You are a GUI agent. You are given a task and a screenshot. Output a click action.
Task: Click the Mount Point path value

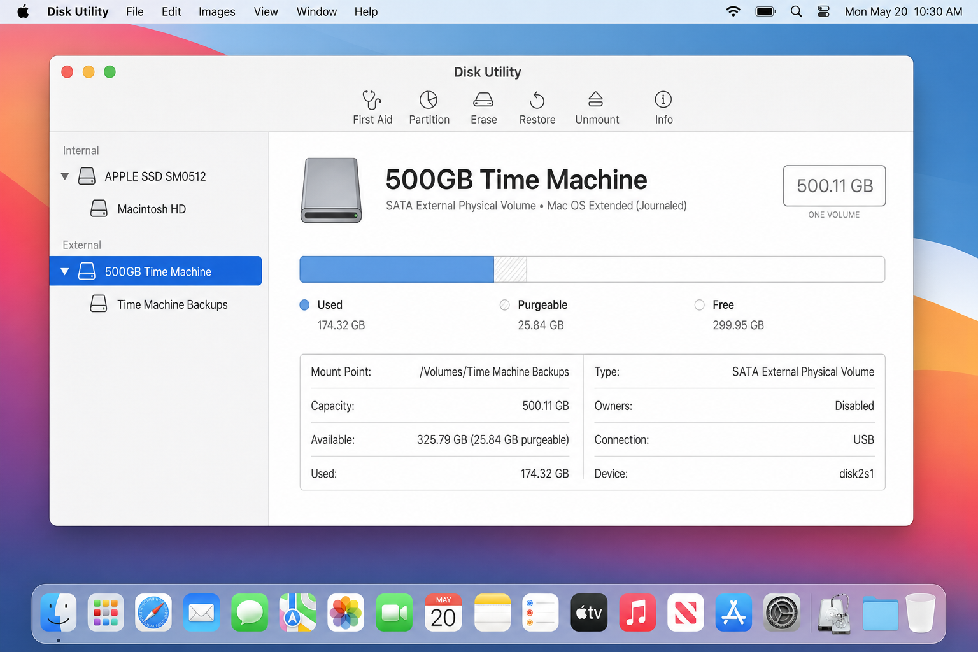coord(494,372)
